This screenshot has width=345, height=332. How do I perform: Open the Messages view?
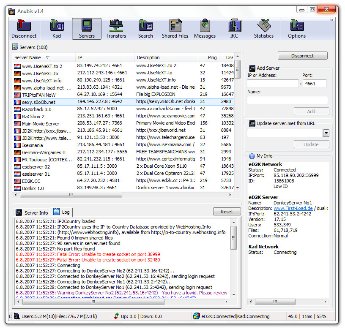pos(205,29)
